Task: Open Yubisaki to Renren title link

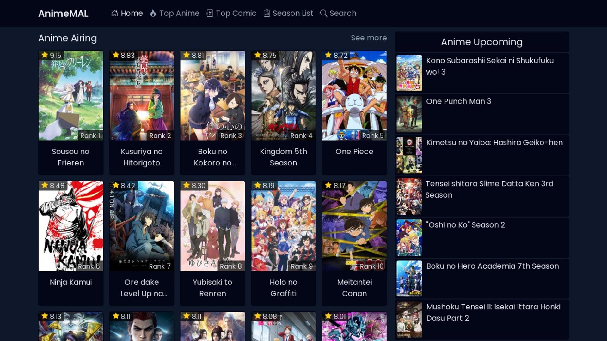Action: pyautogui.click(x=212, y=288)
